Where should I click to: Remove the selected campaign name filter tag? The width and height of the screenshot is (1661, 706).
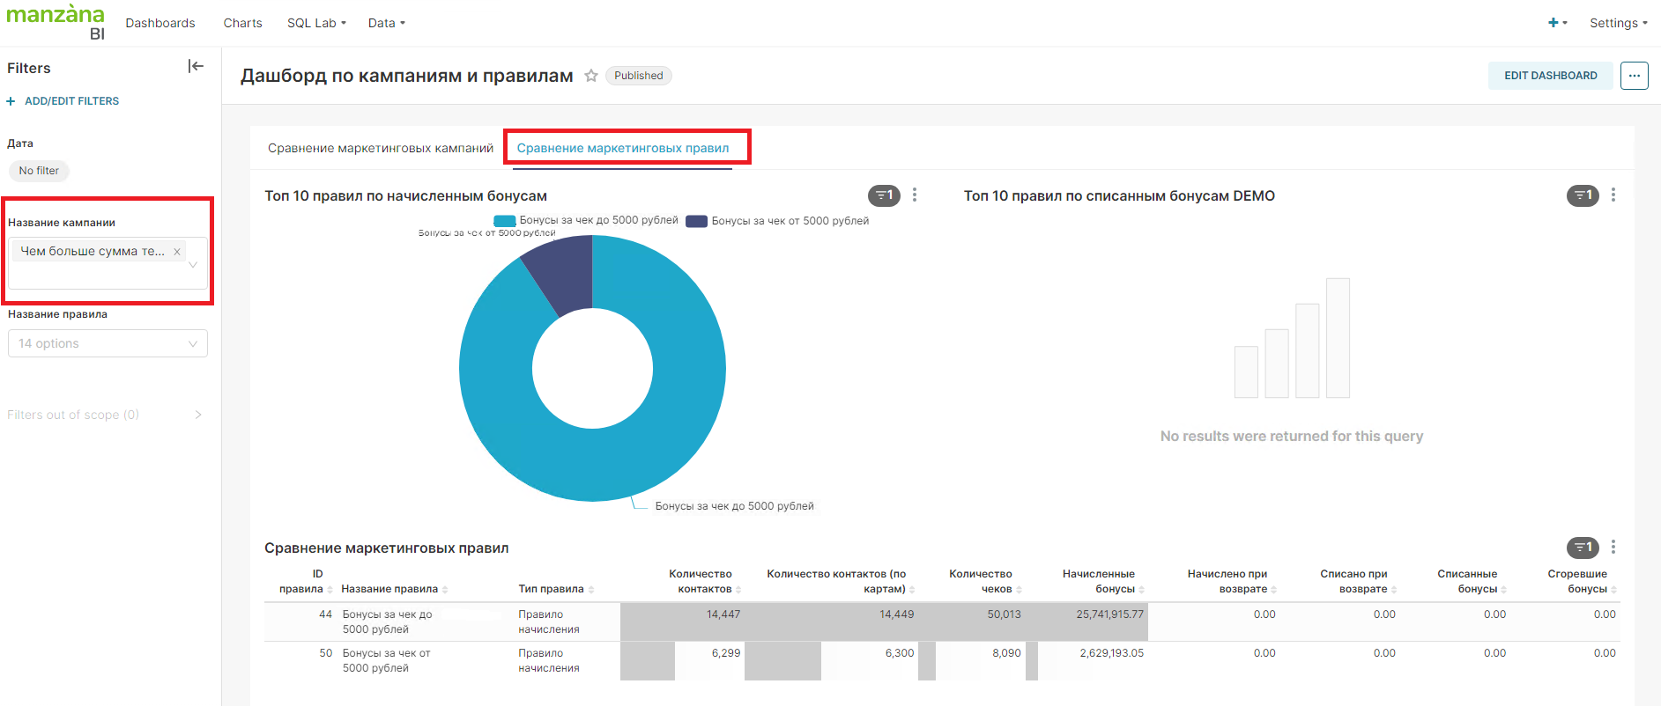[x=177, y=252]
